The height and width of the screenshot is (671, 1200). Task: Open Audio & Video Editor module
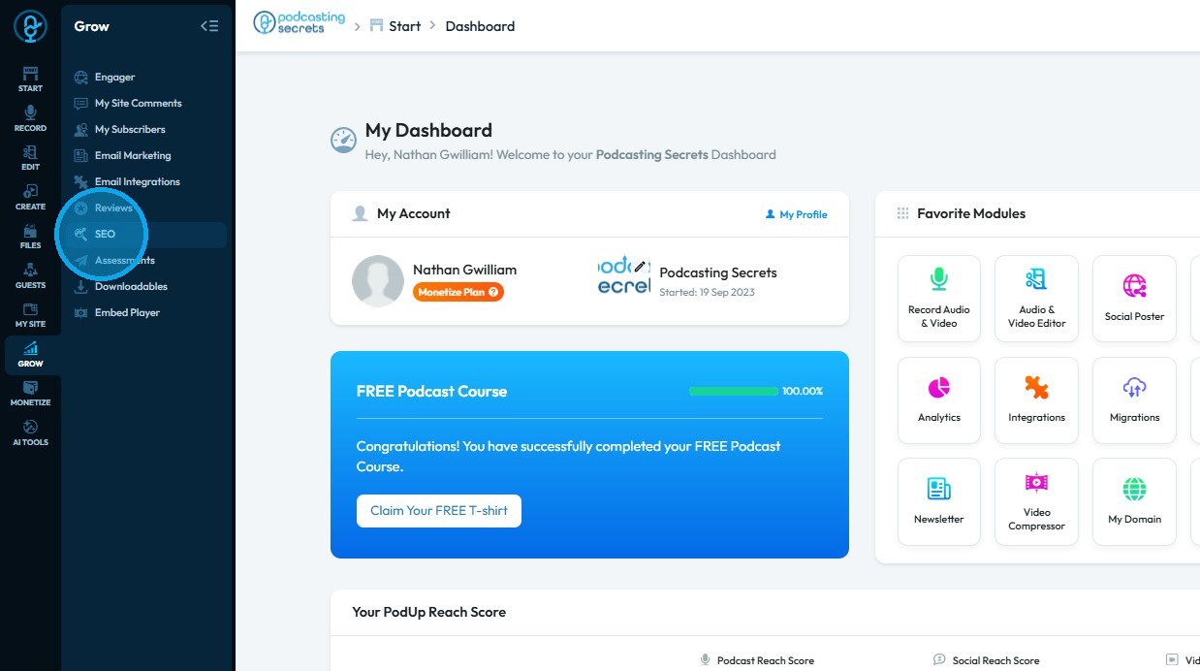point(1036,299)
